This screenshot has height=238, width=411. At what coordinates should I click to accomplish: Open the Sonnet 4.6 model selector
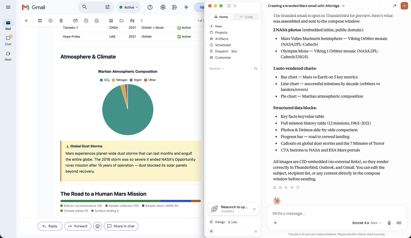click(x=367, y=223)
